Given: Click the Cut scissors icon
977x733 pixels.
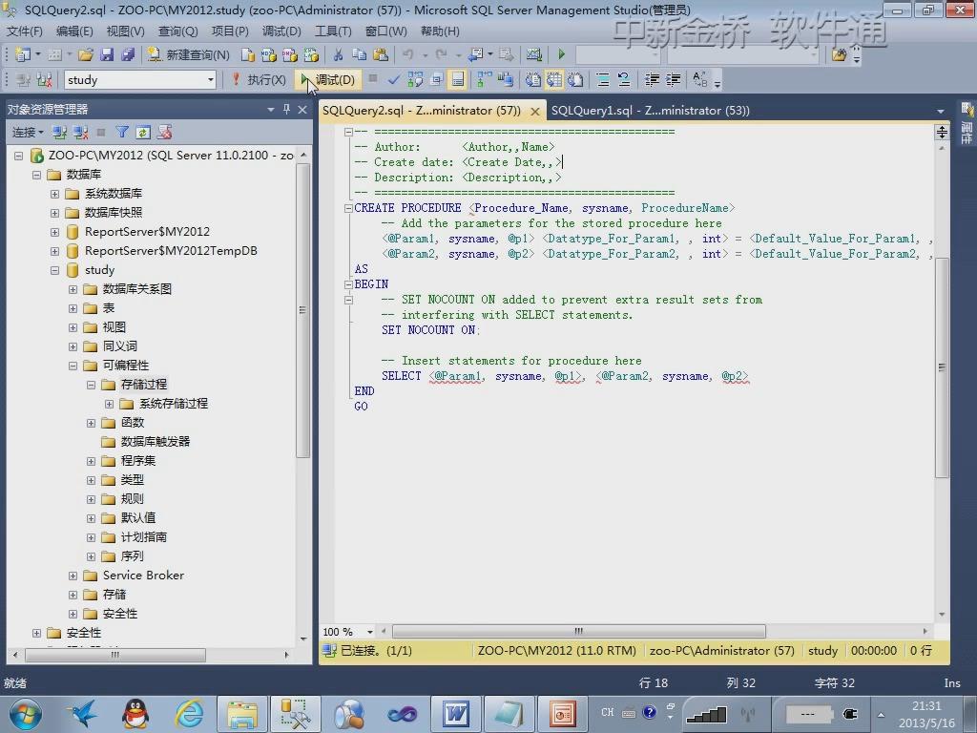Looking at the screenshot, I should click(339, 54).
